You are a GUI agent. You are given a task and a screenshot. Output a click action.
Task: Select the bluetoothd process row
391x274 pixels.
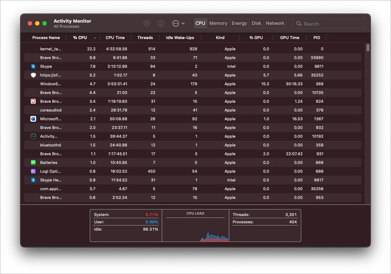tap(193, 145)
